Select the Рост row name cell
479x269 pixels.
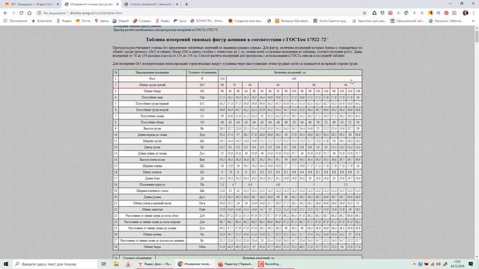click(152, 78)
